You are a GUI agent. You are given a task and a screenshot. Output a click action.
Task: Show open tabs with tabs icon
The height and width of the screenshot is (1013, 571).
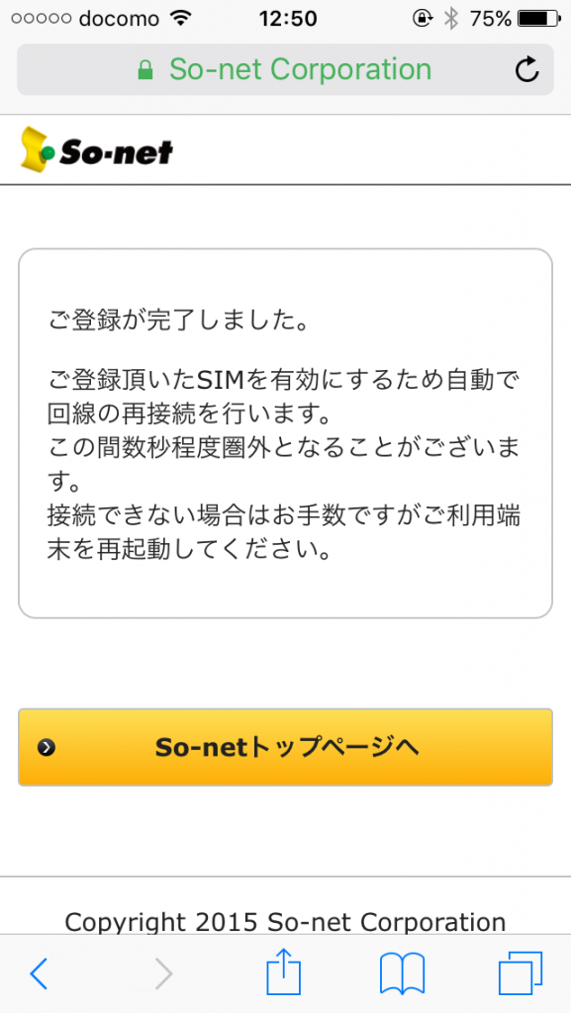[x=520, y=973]
